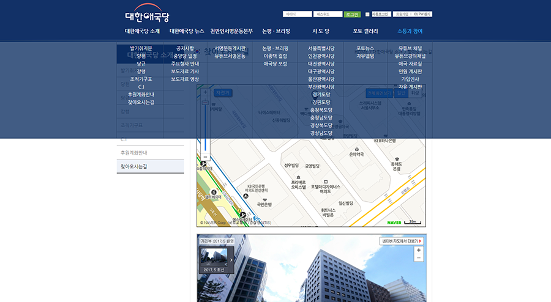Click the green 로그인 button
The image size is (551, 302).
[352, 14]
